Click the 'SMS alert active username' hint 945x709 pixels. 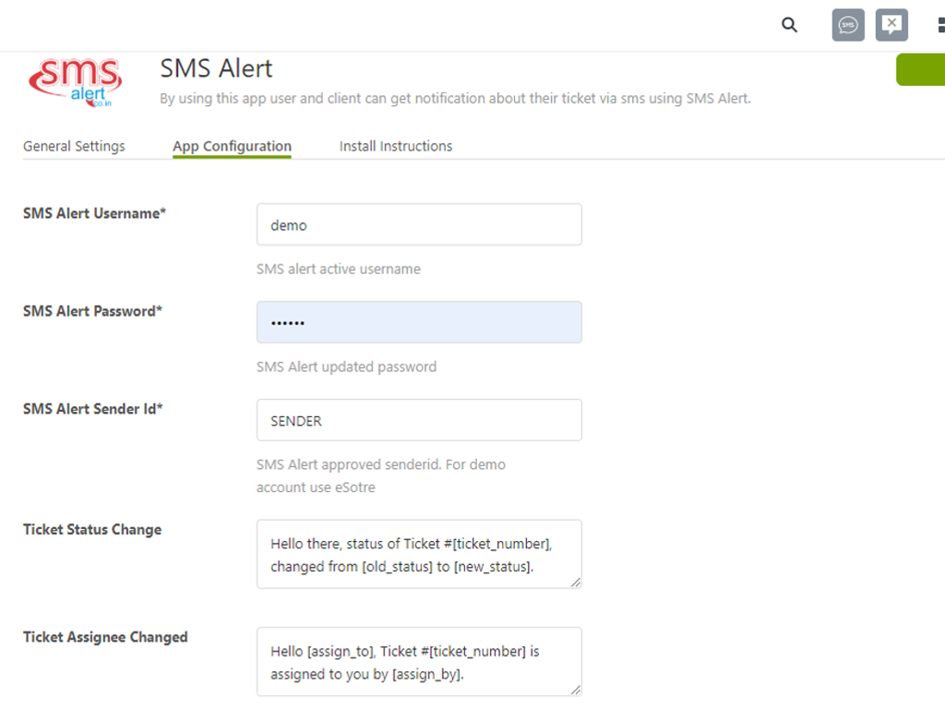pos(339,269)
